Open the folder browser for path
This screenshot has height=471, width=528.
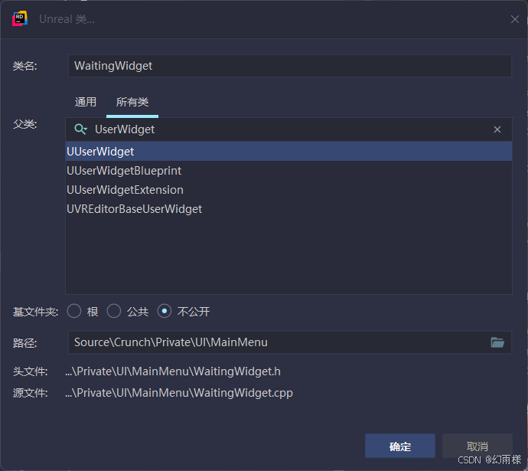point(497,342)
